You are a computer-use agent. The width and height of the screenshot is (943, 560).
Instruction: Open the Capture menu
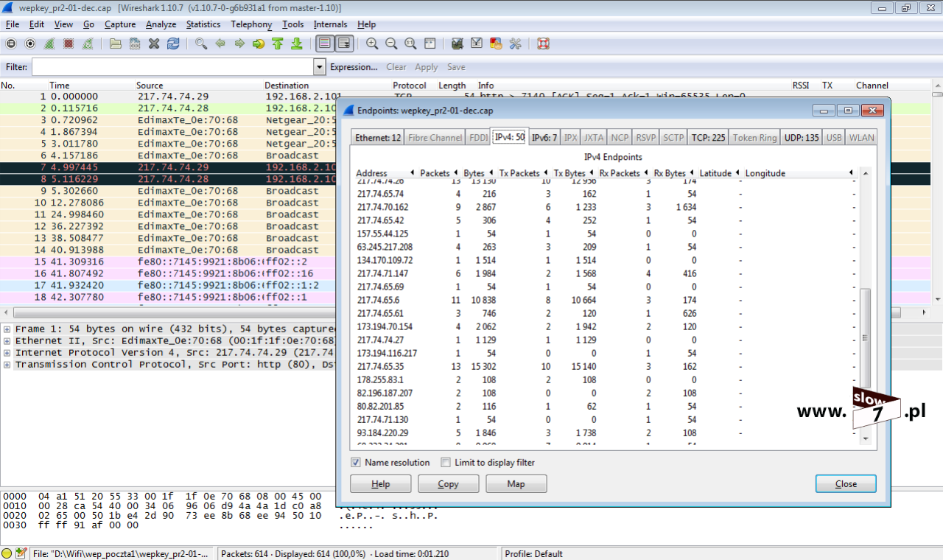tap(120, 24)
